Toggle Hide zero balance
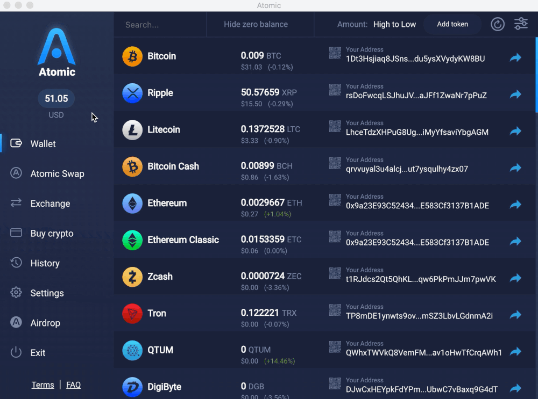 [x=256, y=24]
